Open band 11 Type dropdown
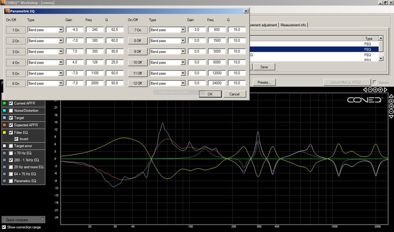The width and height of the screenshot is (394, 232). pos(183,73)
